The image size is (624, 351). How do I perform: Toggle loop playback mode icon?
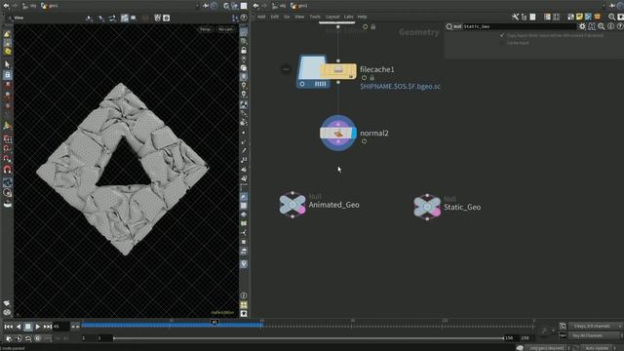tap(28, 338)
